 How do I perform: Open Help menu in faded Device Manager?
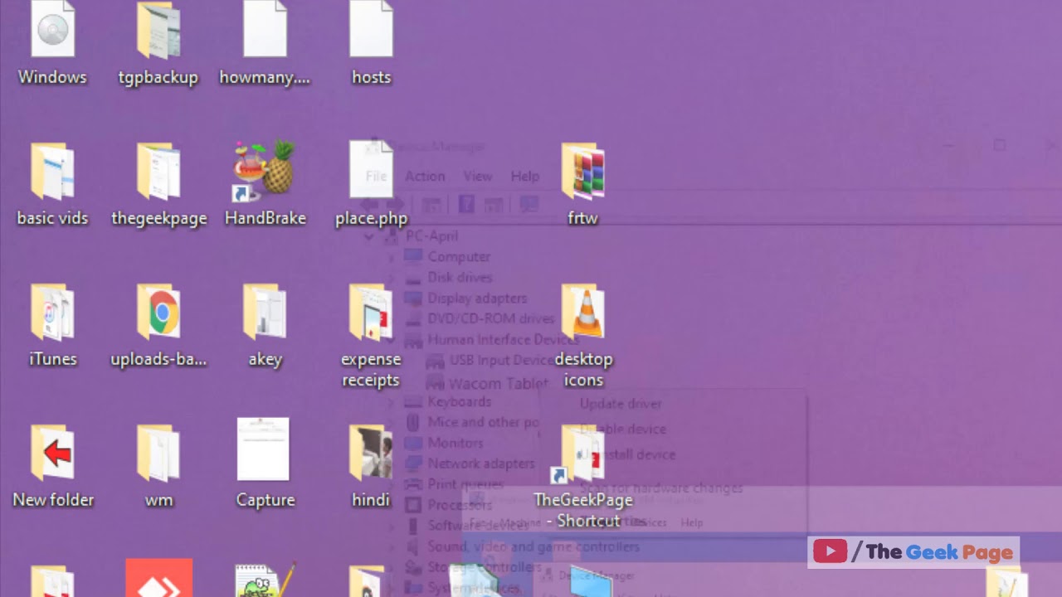pyautogui.click(x=525, y=176)
